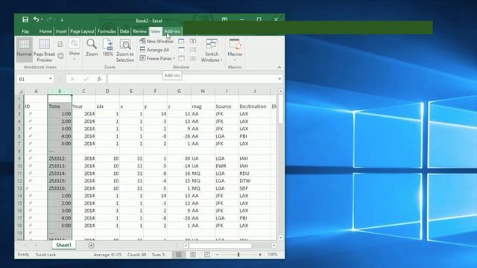The image size is (477, 268).
Task: Click the vertical scrollbar down arrow
Action: pyautogui.click(x=280, y=237)
